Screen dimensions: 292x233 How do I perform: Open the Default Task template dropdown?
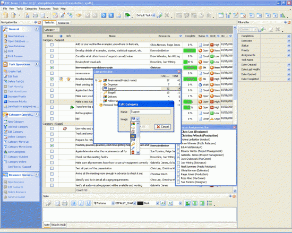pyautogui.click(x=154, y=15)
